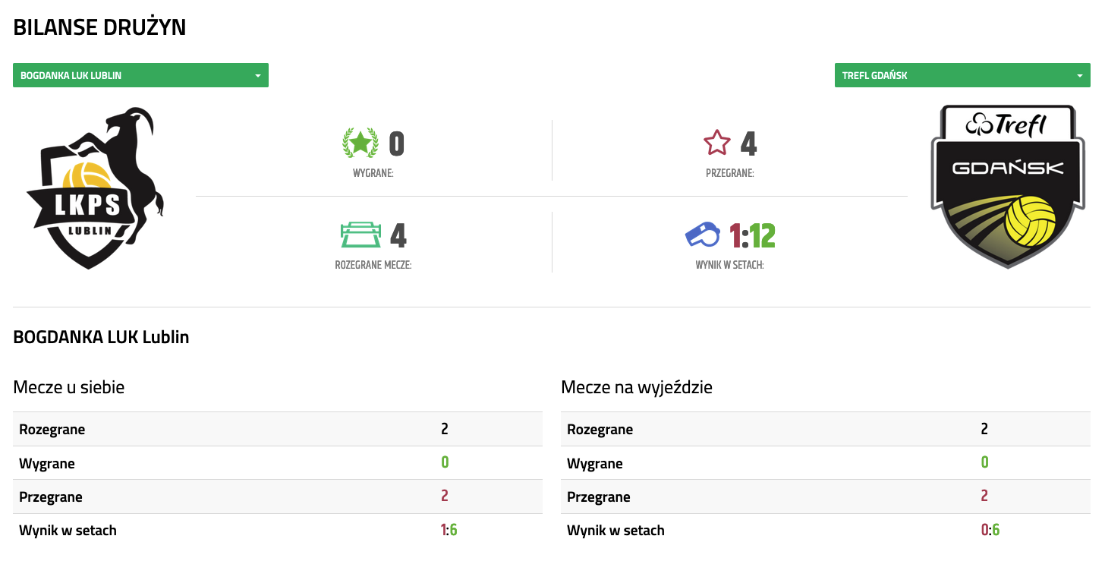The height and width of the screenshot is (580, 1105).
Task: Click the Mecze na wyjeździe heading
Action: pyautogui.click(x=636, y=387)
